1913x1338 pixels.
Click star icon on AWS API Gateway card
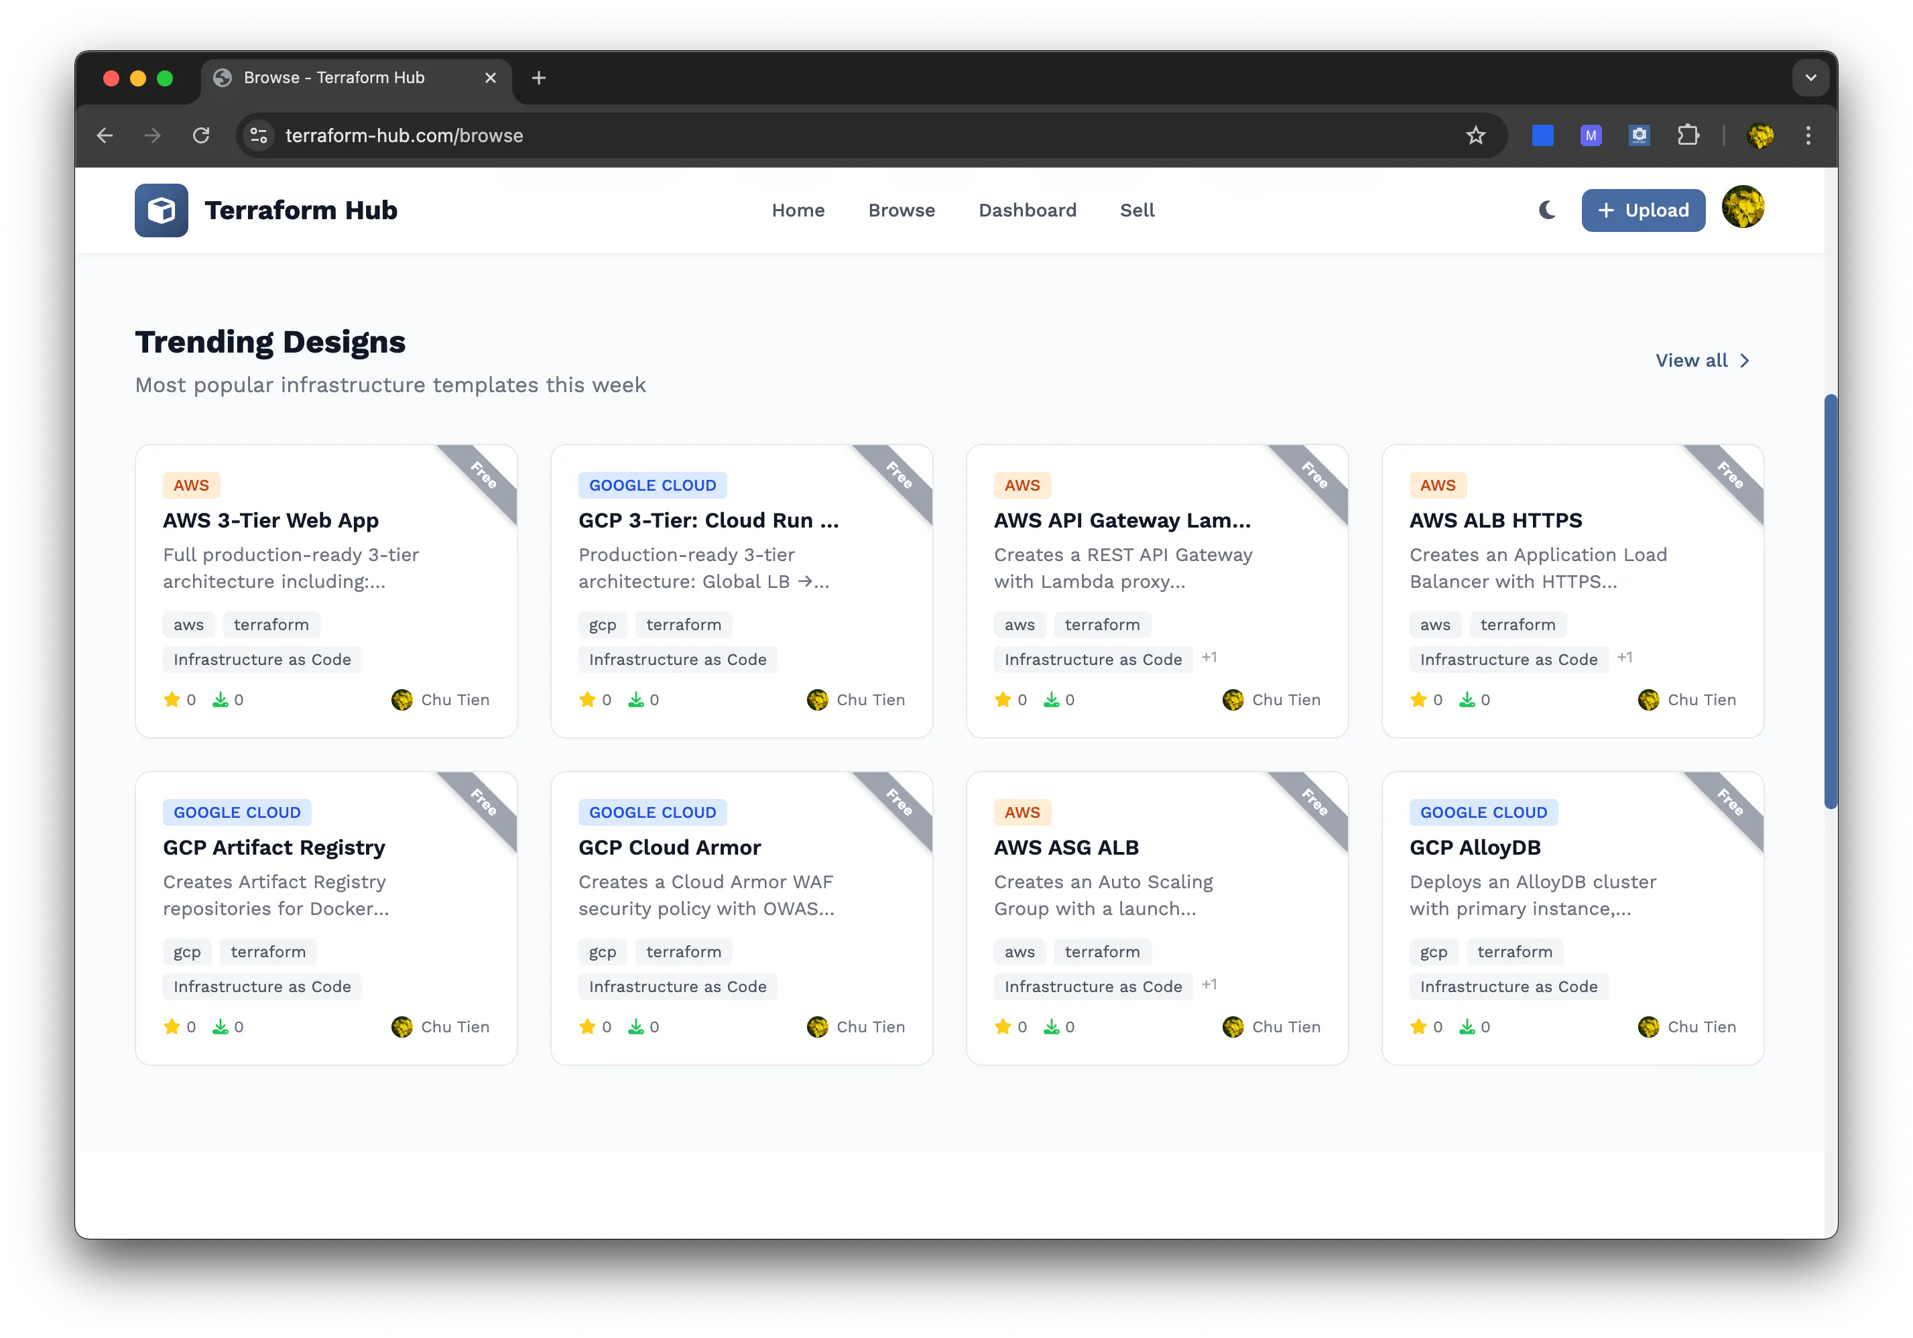click(1002, 699)
